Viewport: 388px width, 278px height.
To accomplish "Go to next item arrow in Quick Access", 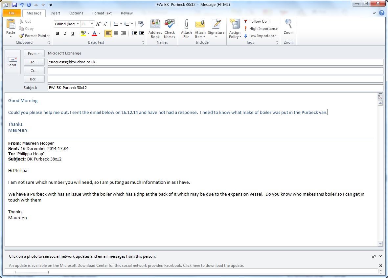I will (43, 5).
